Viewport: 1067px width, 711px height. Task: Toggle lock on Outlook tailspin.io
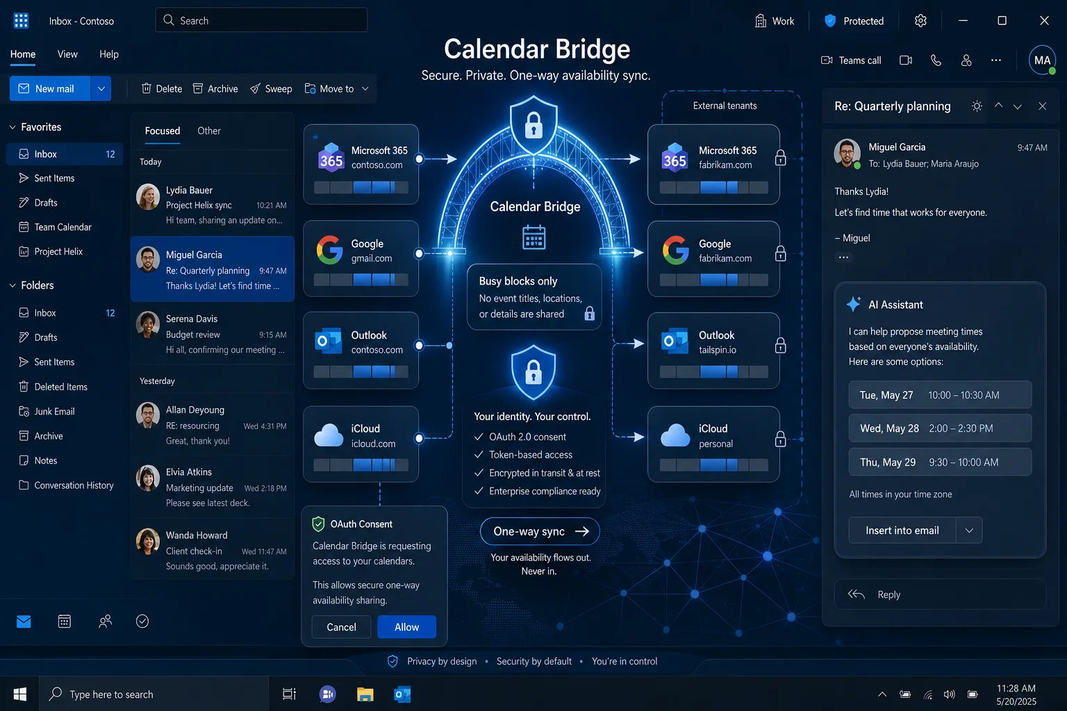(x=781, y=345)
